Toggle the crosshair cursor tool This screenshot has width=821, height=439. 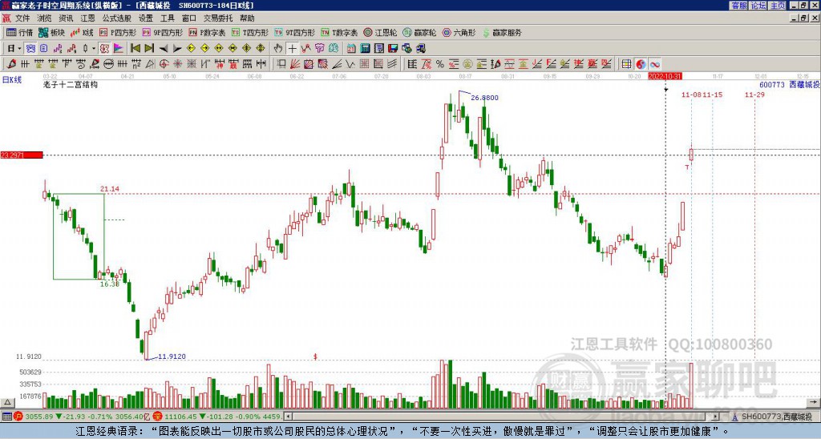tap(292, 49)
